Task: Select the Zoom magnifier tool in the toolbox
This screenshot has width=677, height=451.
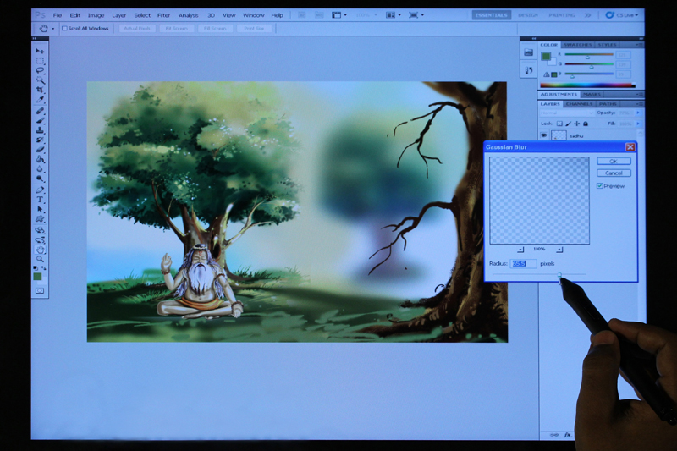Action: pos(40,258)
